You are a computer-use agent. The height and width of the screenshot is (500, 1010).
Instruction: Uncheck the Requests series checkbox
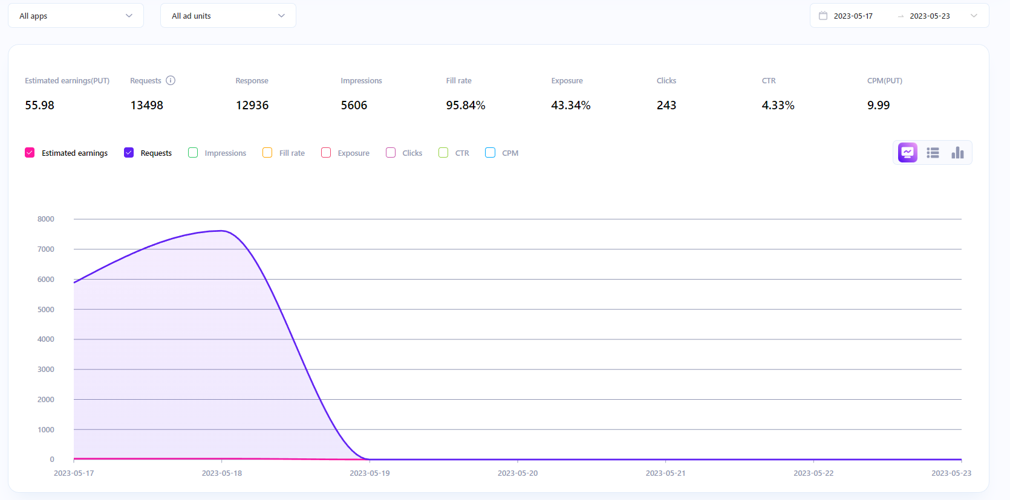(x=129, y=153)
